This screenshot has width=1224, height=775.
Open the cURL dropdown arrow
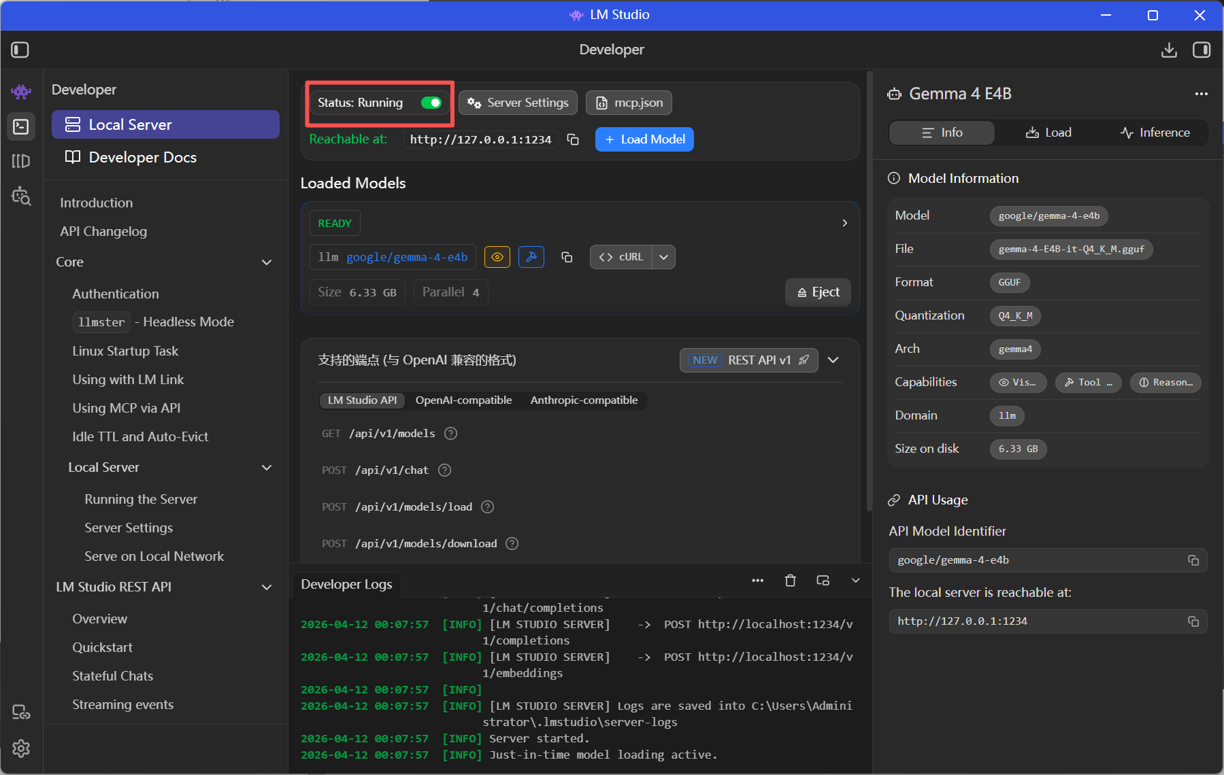point(664,257)
